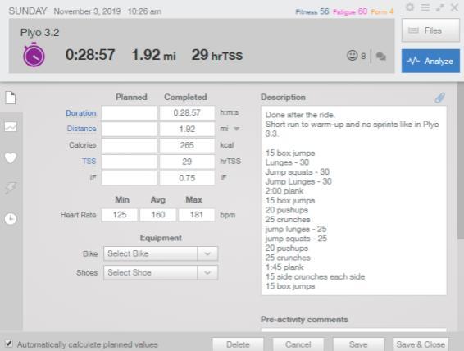
Task: Click the planned IF field
Action: [x=129, y=178]
